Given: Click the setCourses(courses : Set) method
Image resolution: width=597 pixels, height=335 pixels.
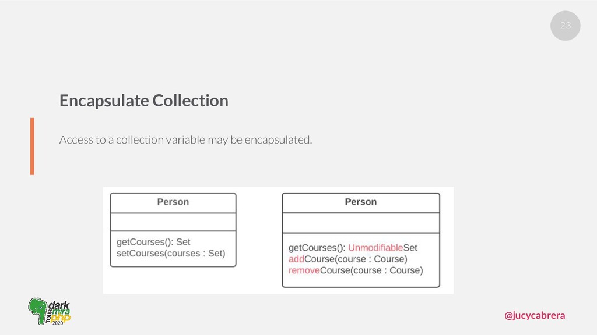Looking at the screenshot, I should point(171,254).
